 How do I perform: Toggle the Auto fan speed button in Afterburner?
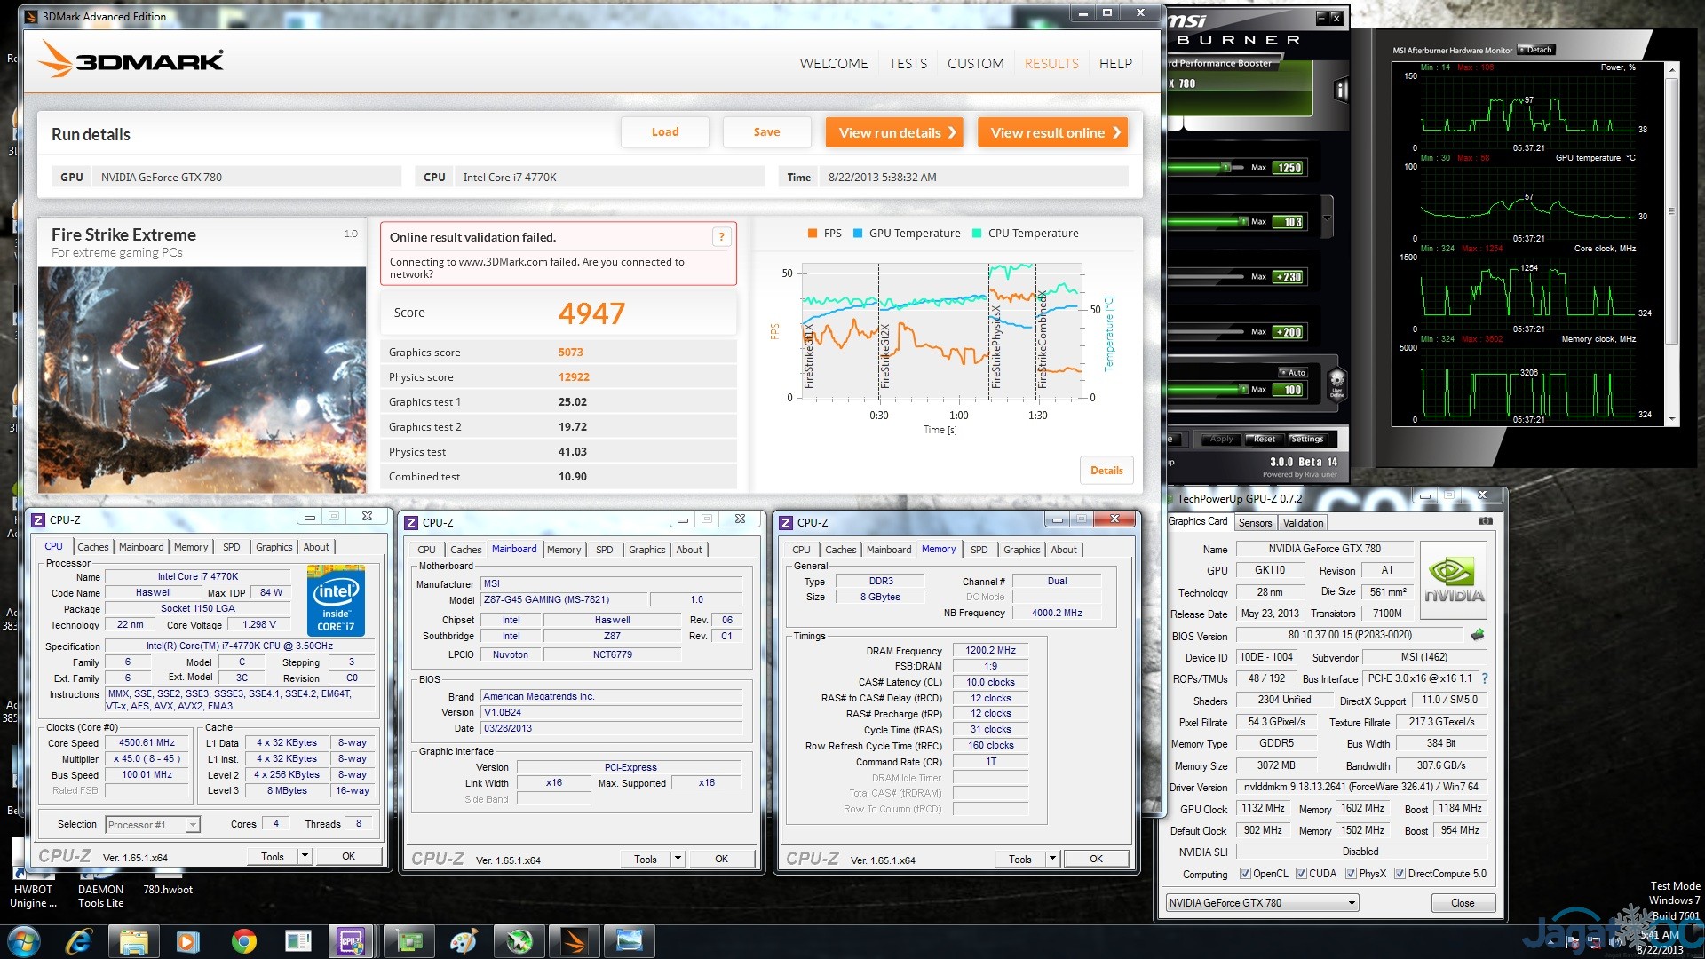1292,372
